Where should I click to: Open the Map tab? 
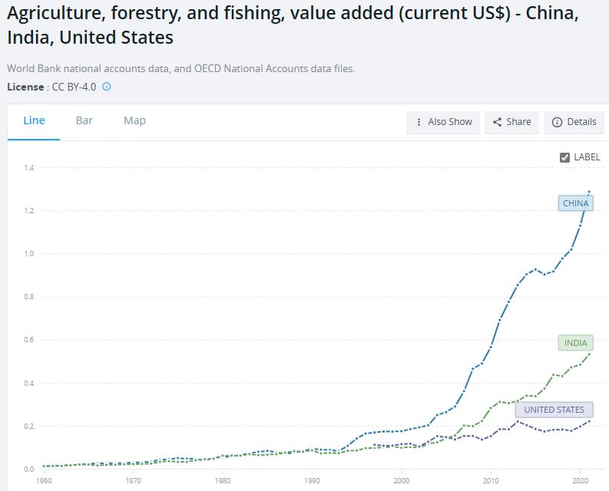[x=134, y=120]
